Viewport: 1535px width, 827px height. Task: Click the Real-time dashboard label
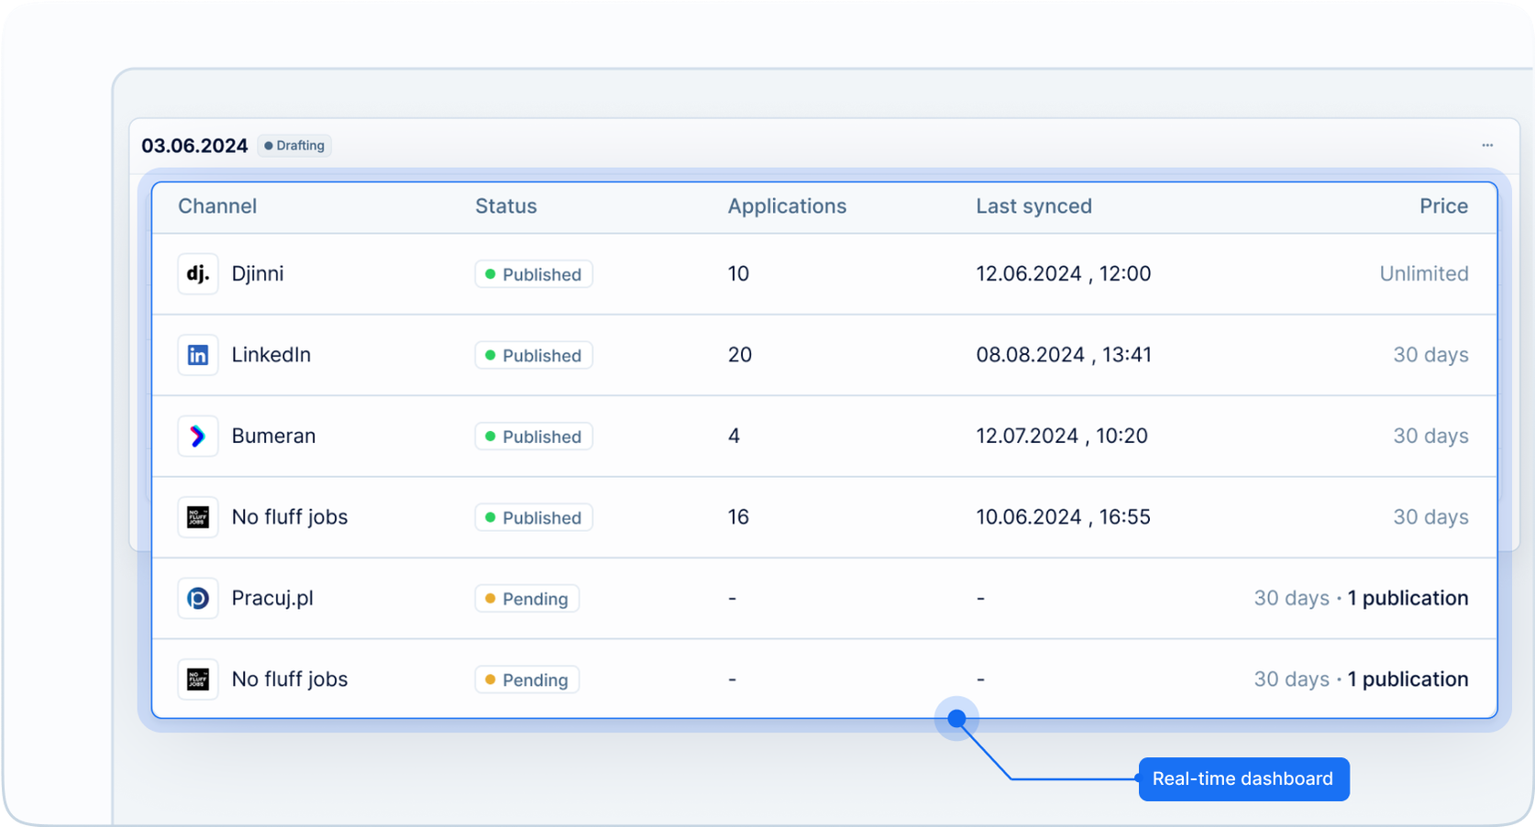(1243, 779)
